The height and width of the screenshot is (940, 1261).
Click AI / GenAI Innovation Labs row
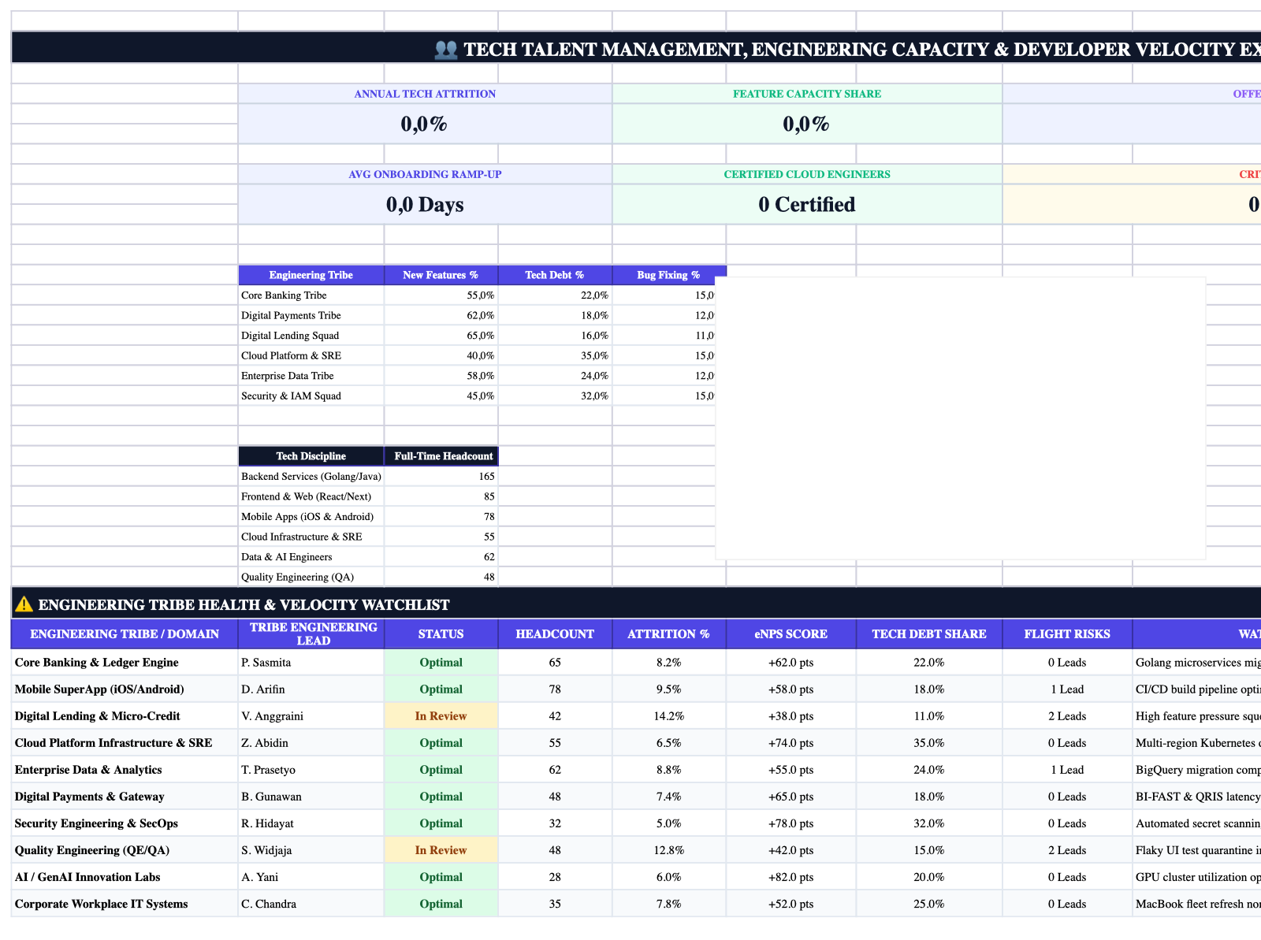pyautogui.click(x=636, y=877)
